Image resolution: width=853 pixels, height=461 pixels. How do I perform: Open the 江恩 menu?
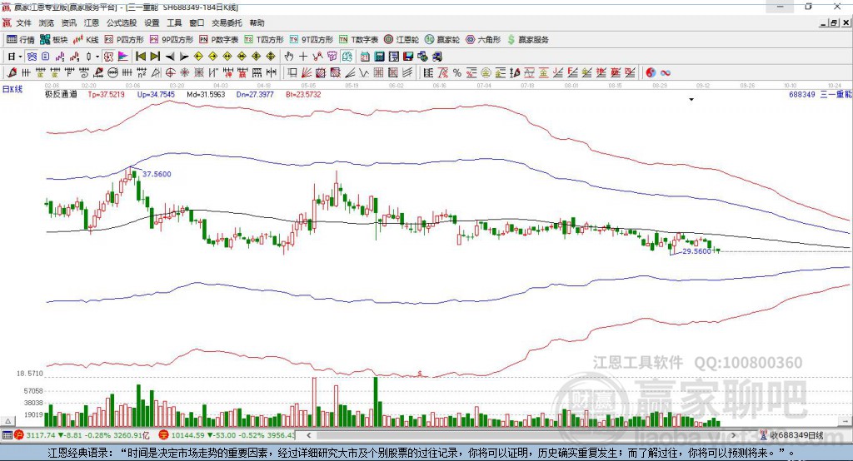(91, 22)
